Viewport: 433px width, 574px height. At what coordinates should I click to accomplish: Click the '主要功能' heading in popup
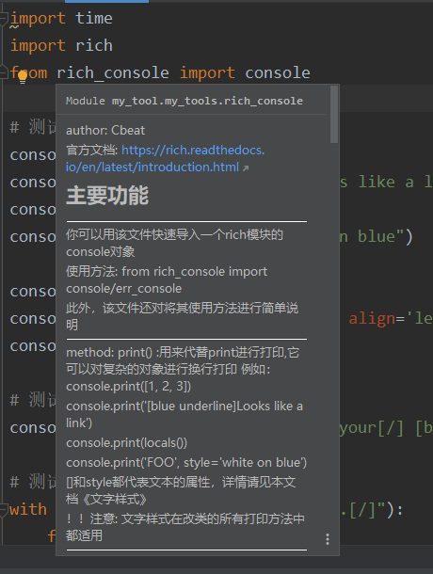click(107, 195)
